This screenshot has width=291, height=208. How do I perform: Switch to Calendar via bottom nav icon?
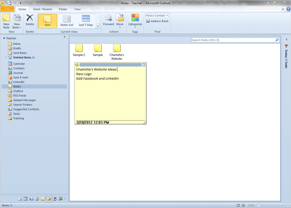25,199
